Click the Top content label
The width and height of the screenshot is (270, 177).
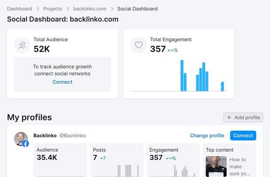(x=219, y=150)
